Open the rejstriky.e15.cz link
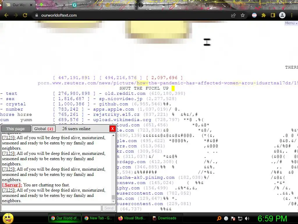 (116, 114)
